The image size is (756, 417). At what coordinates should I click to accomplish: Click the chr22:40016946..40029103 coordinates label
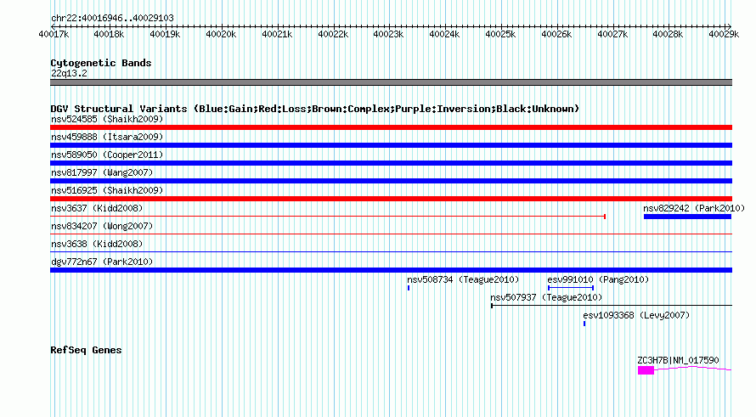tap(112, 19)
